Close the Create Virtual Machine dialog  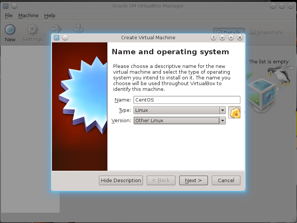[x=240, y=38]
